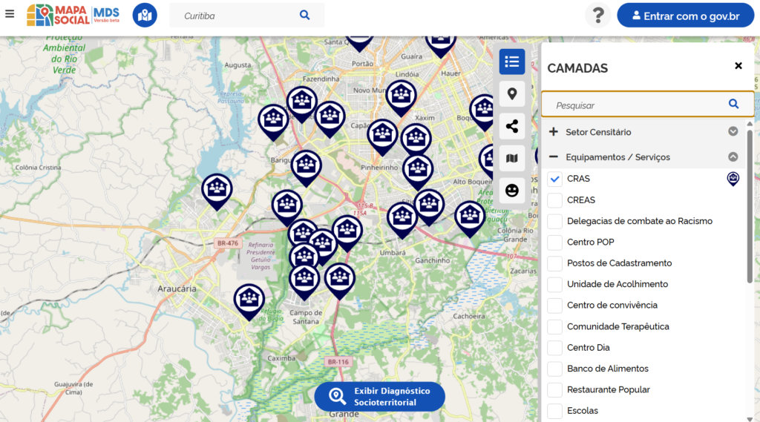Viewport: 760px width, 422px height.
Task: Click the BR-116 road label
Action: [338, 362]
